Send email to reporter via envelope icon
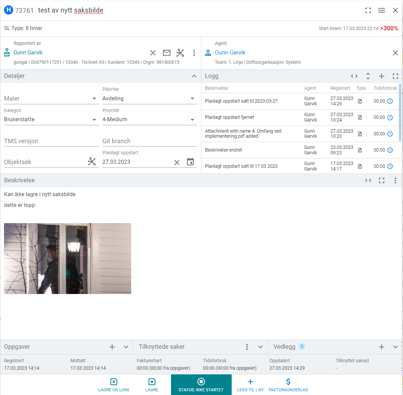403x395 pixels. click(x=167, y=53)
